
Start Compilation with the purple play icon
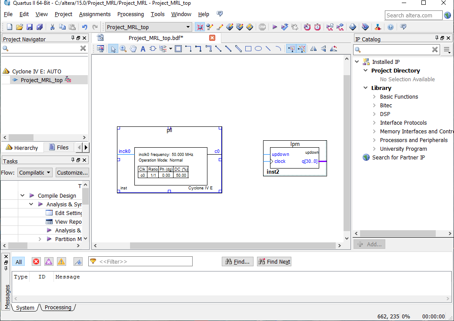275,27
